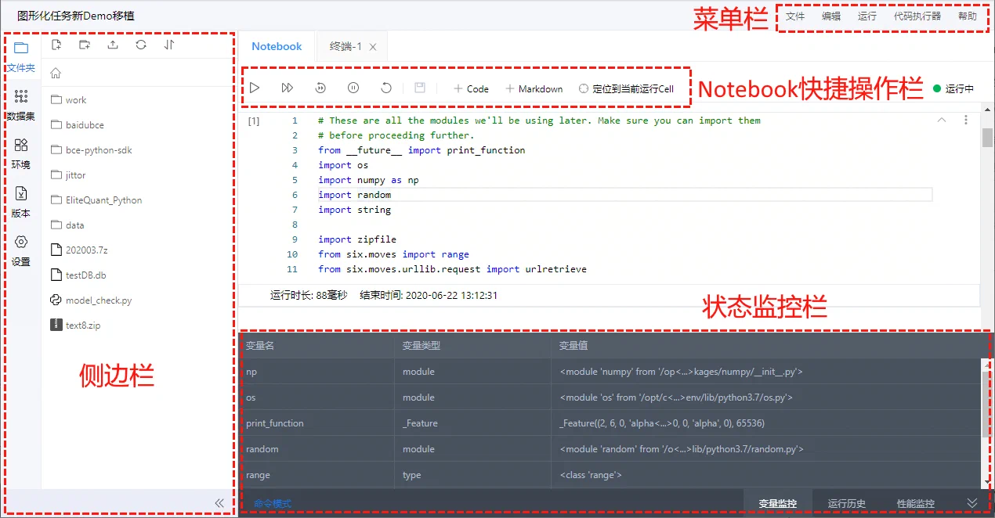Open the 设置 sidebar panel
Viewport: 995px width, 518px height.
coord(21,250)
